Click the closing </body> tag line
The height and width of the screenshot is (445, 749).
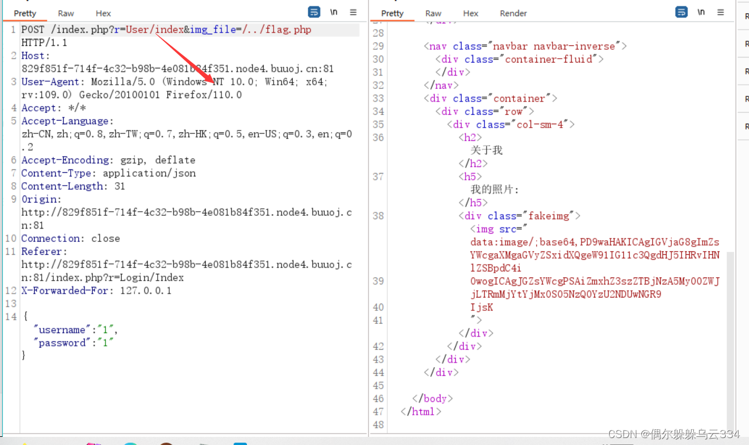click(432, 399)
